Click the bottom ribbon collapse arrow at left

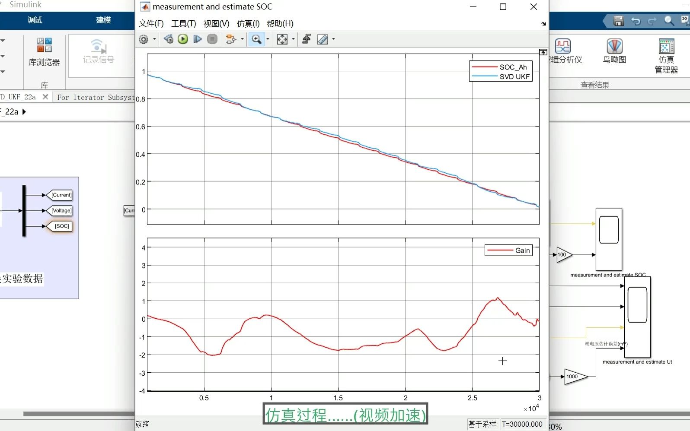(3, 72)
